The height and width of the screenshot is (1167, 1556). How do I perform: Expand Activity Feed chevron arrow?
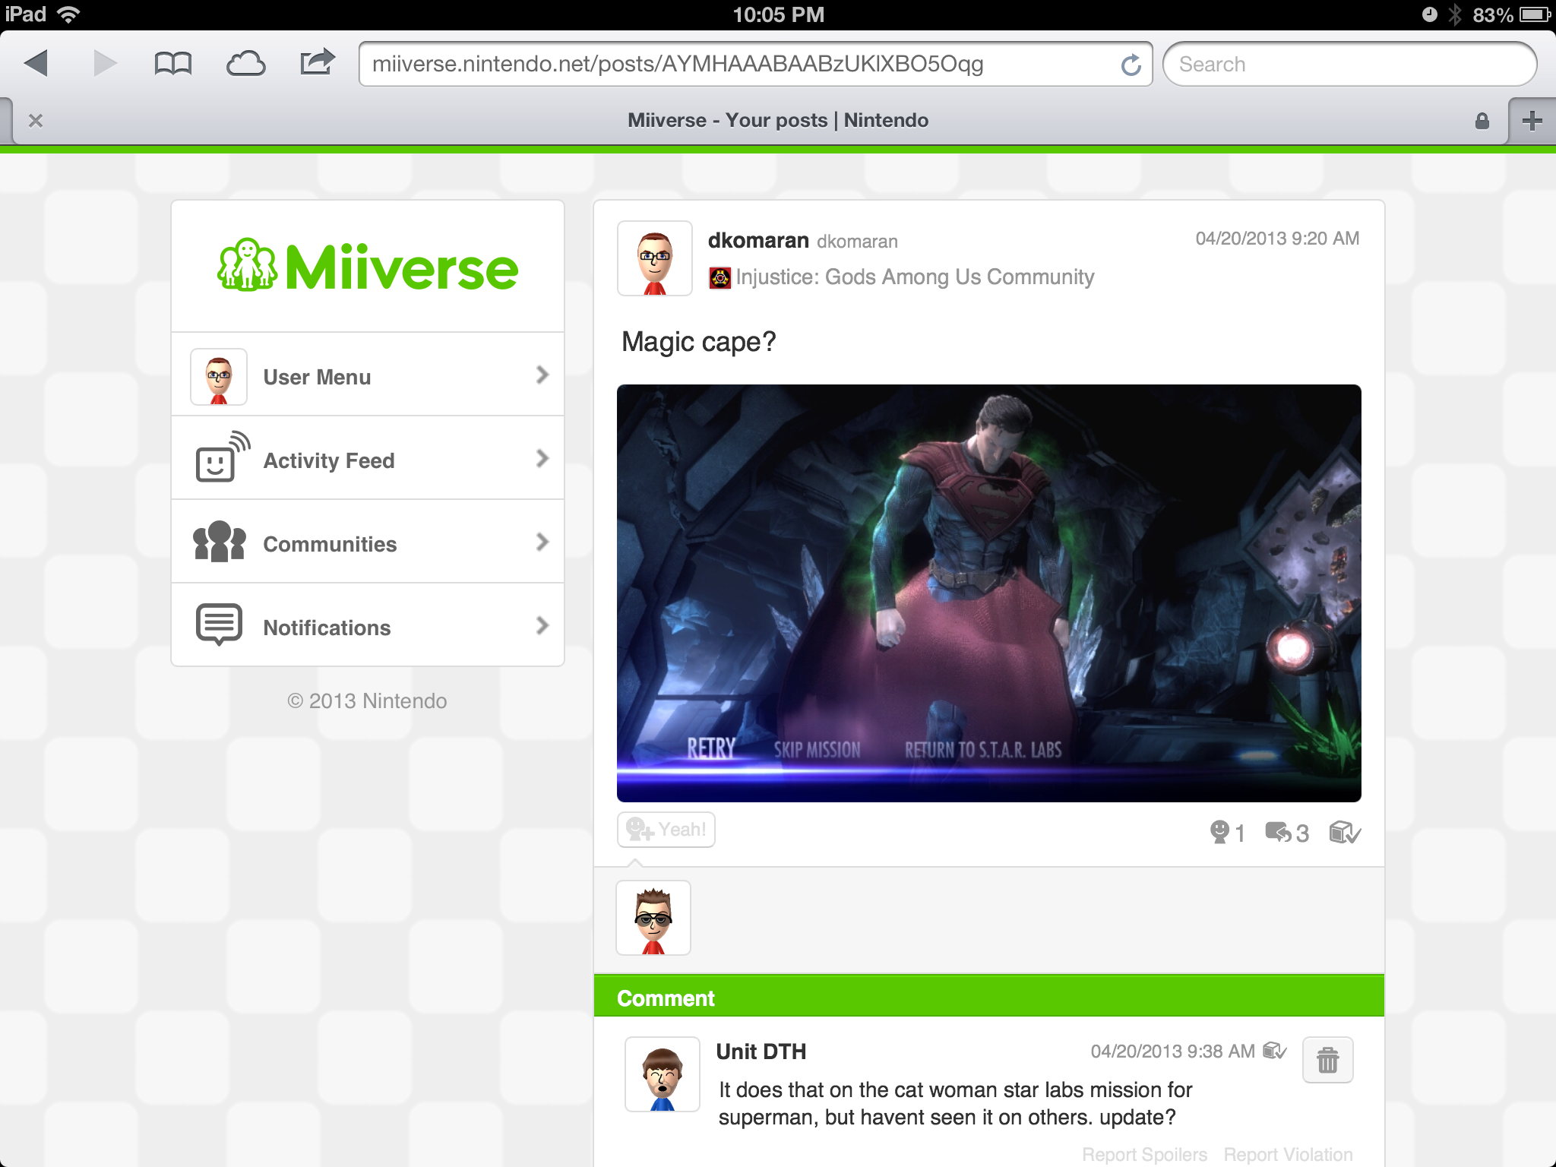[542, 458]
